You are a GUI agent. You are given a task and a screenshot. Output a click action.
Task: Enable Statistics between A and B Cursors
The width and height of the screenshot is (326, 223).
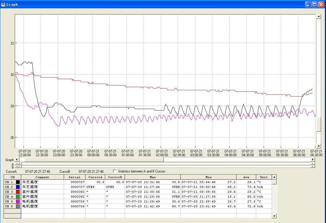(x=115, y=171)
